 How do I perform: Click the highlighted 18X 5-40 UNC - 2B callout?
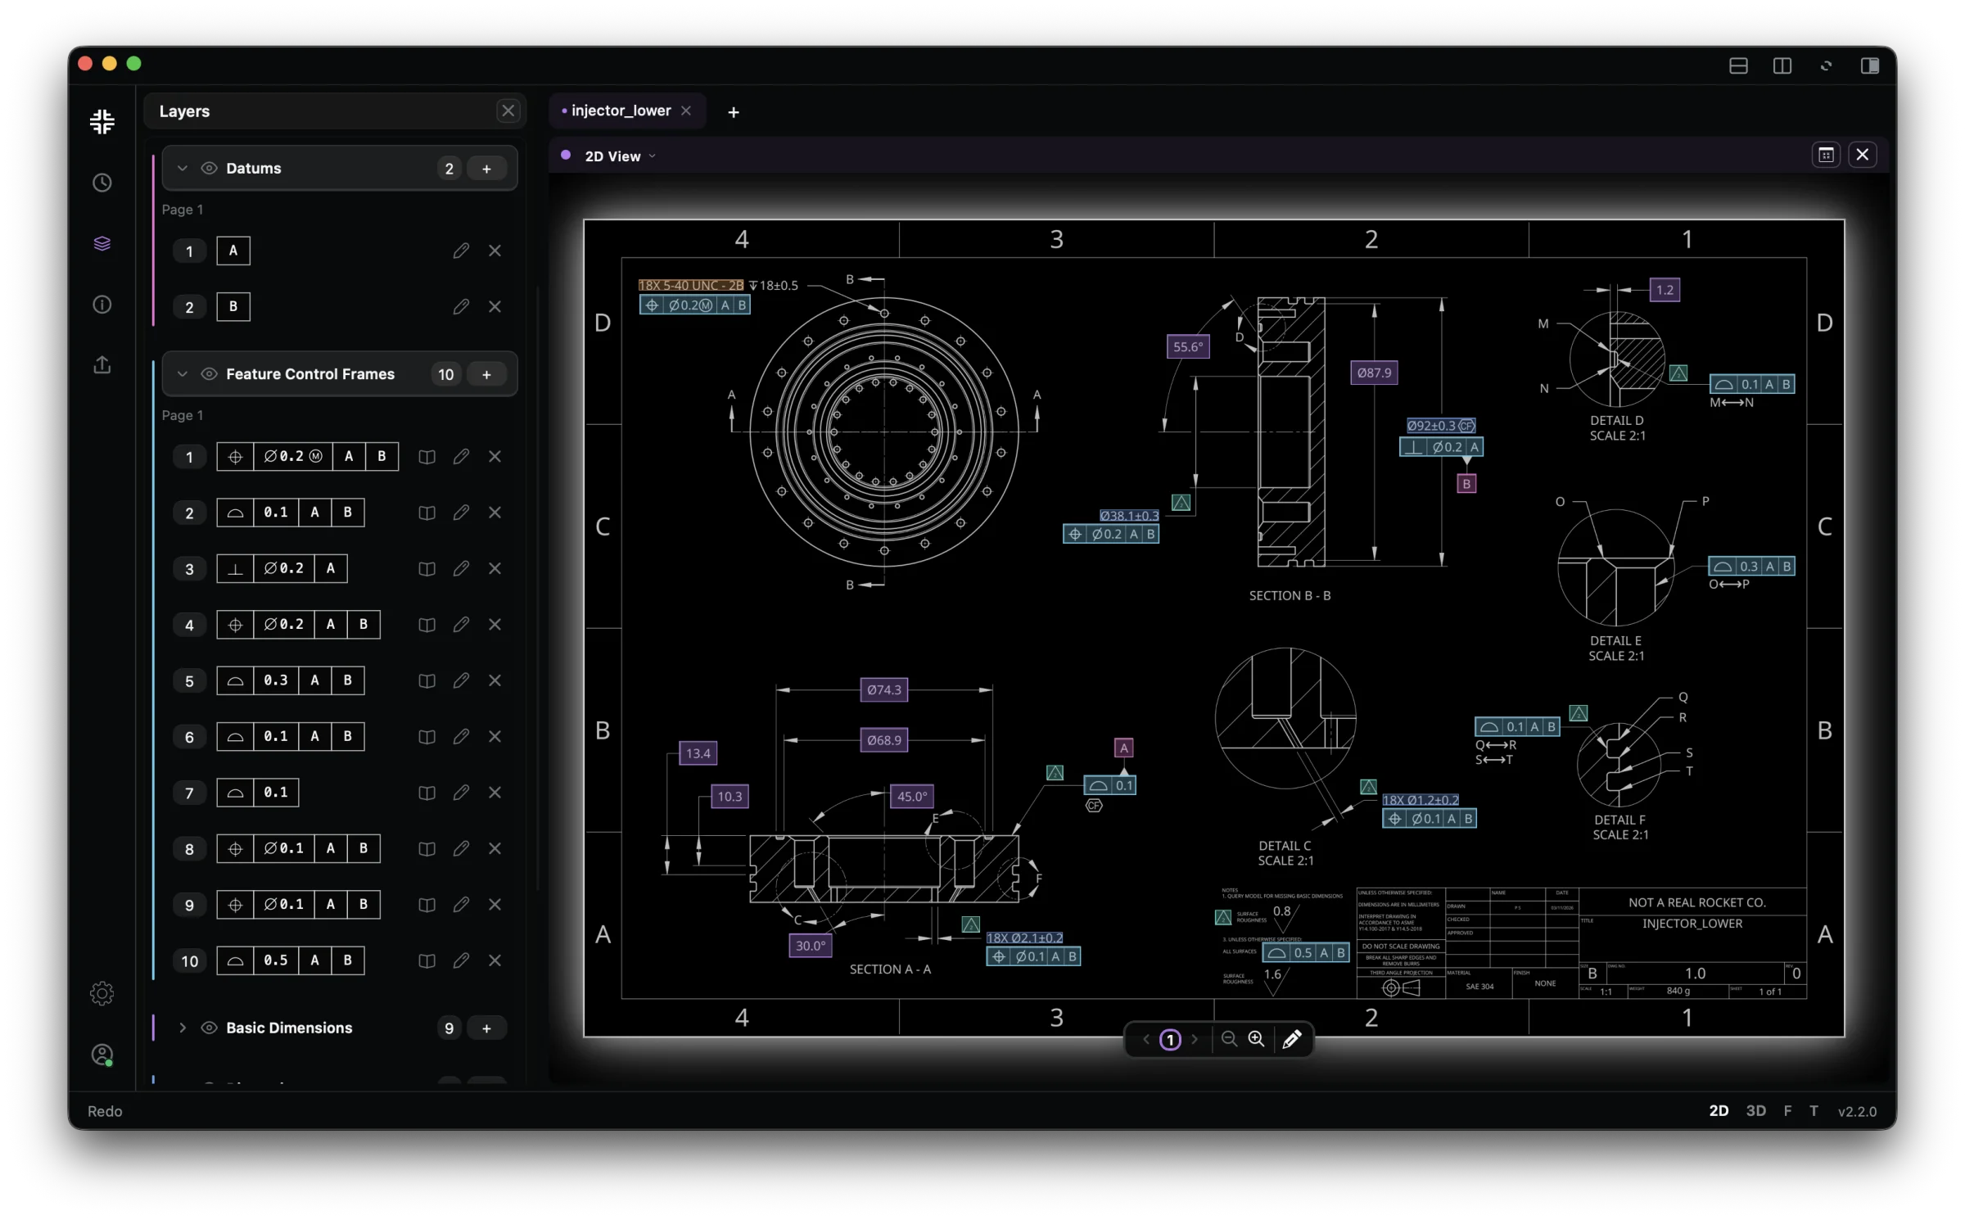pyautogui.click(x=691, y=285)
